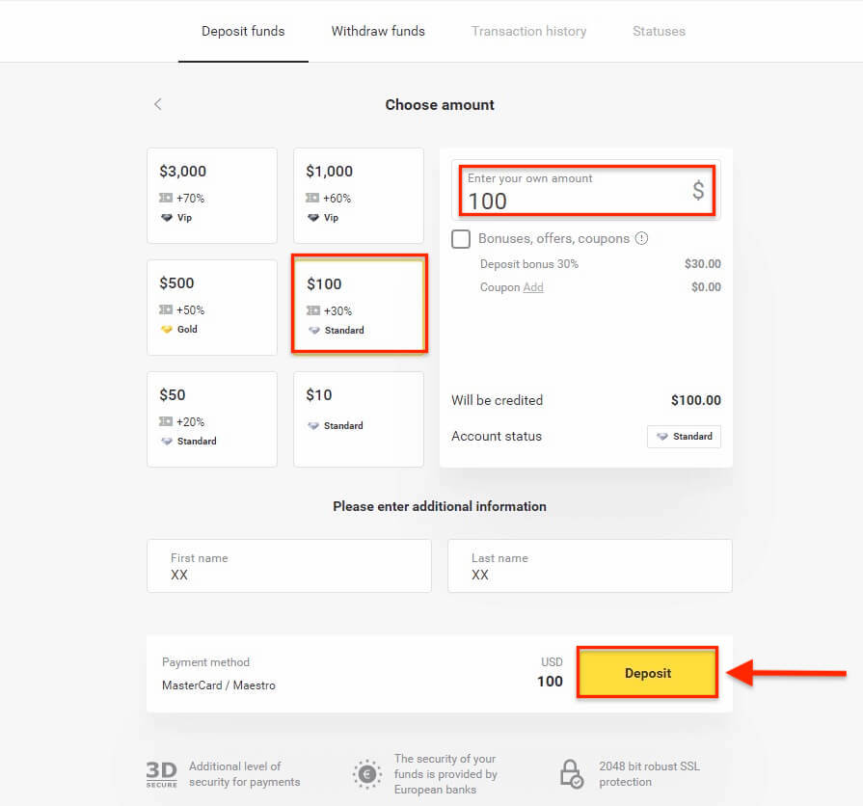The width and height of the screenshot is (863, 806).
Task: Click the dollar sign icon in amount field
Action: coord(698,191)
